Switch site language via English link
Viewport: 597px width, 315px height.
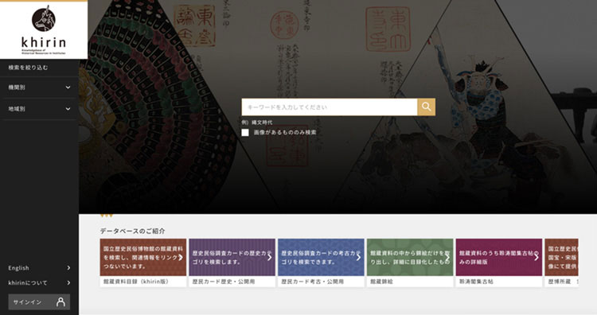tap(39, 268)
